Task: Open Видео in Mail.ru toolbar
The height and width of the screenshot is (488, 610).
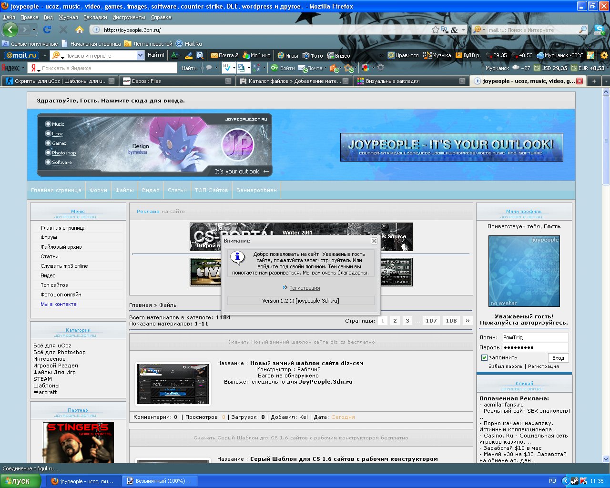Action: 339,55
